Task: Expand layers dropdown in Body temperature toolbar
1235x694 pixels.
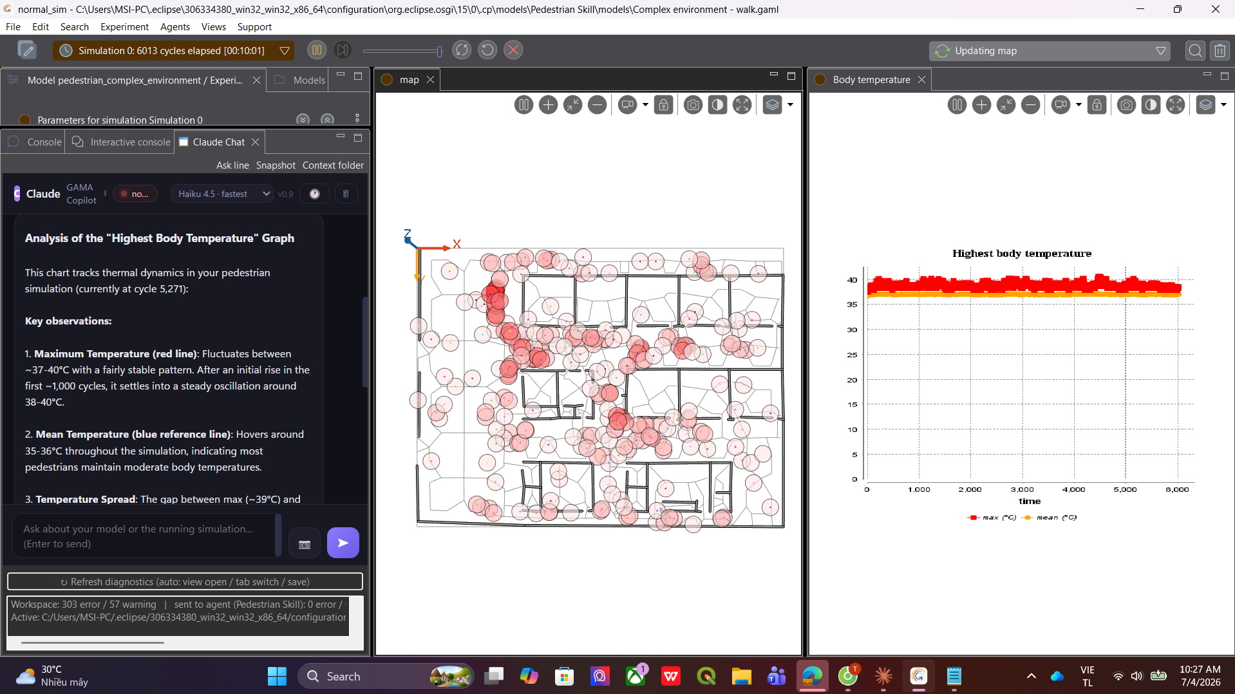Action: (1223, 105)
